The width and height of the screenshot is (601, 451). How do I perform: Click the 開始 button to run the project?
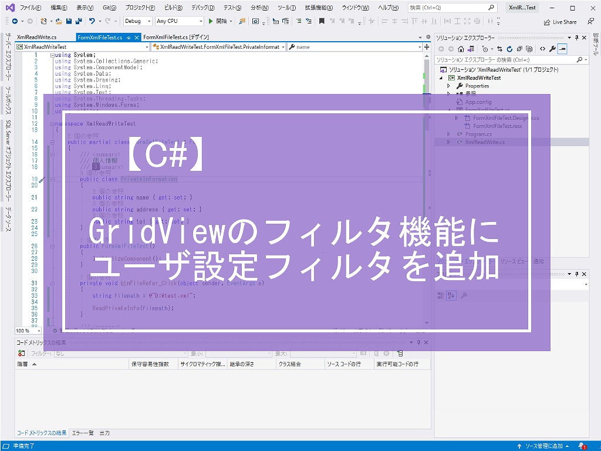[220, 21]
